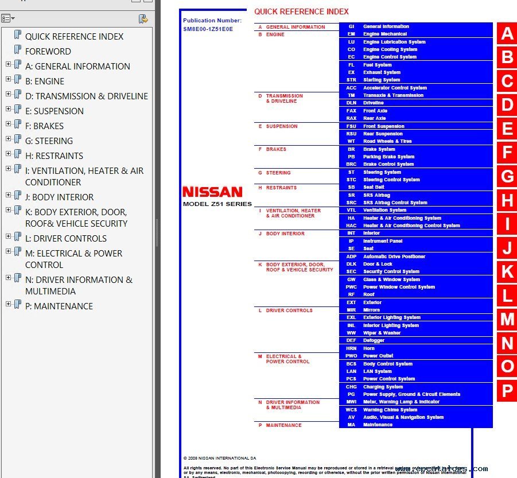Click the QUICK REFERENCE INDEX page title
Image resolution: width=517 pixels, height=478 pixels.
[301, 11]
